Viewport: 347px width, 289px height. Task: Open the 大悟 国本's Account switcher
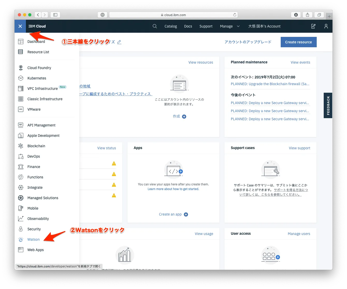pos(264,26)
